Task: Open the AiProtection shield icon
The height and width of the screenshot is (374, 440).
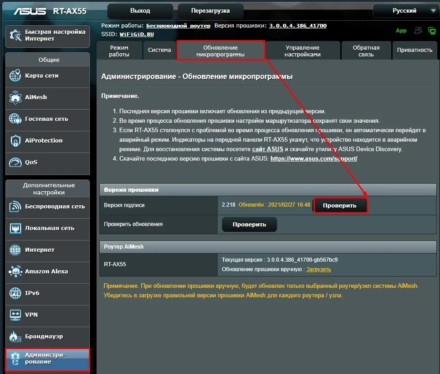Action: (15, 141)
